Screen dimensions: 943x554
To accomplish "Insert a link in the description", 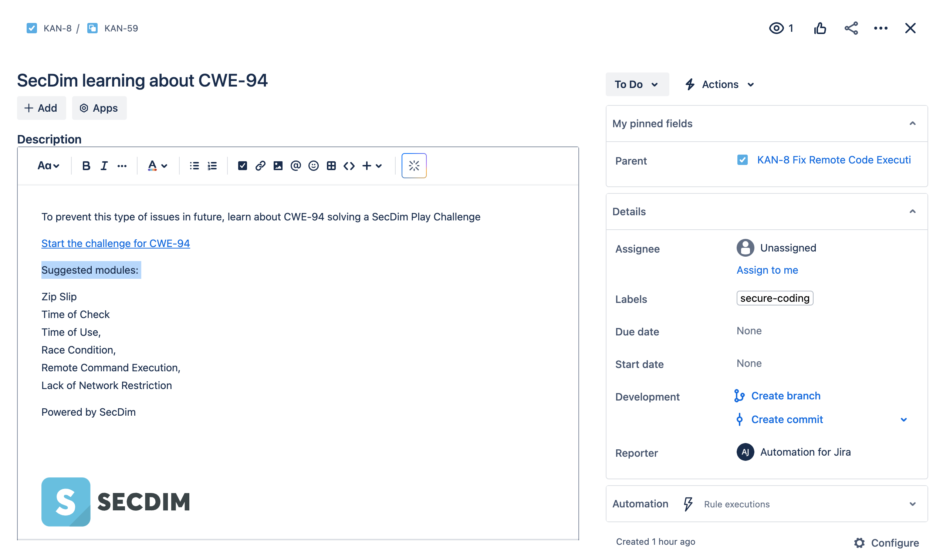I will click(260, 165).
